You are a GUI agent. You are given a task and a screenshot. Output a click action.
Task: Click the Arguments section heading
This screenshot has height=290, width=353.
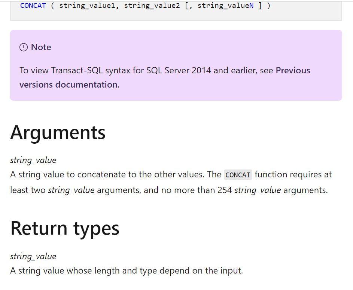pyautogui.click(x=58, y=132)
